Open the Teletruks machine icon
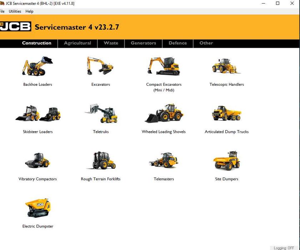This screenshot has height=250, width=300. [101, 113]
